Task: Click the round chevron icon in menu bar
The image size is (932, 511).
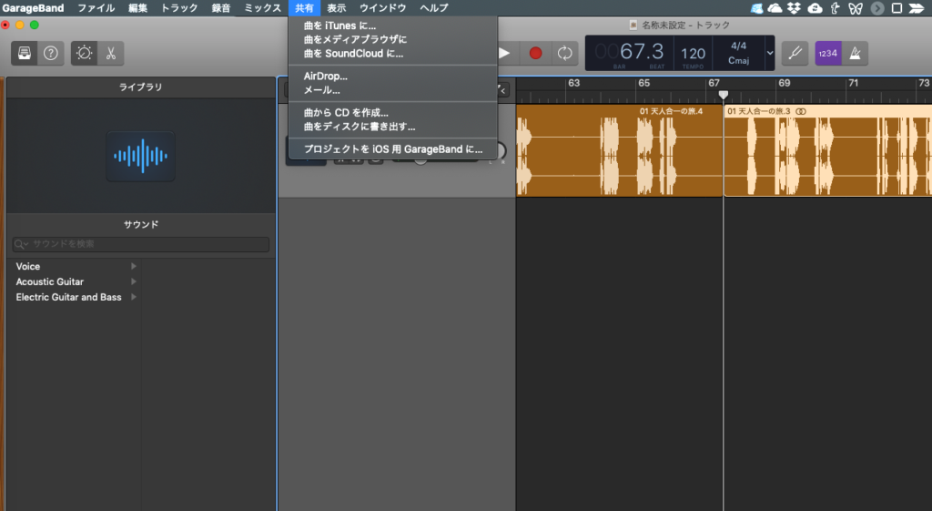Action: 877,7
